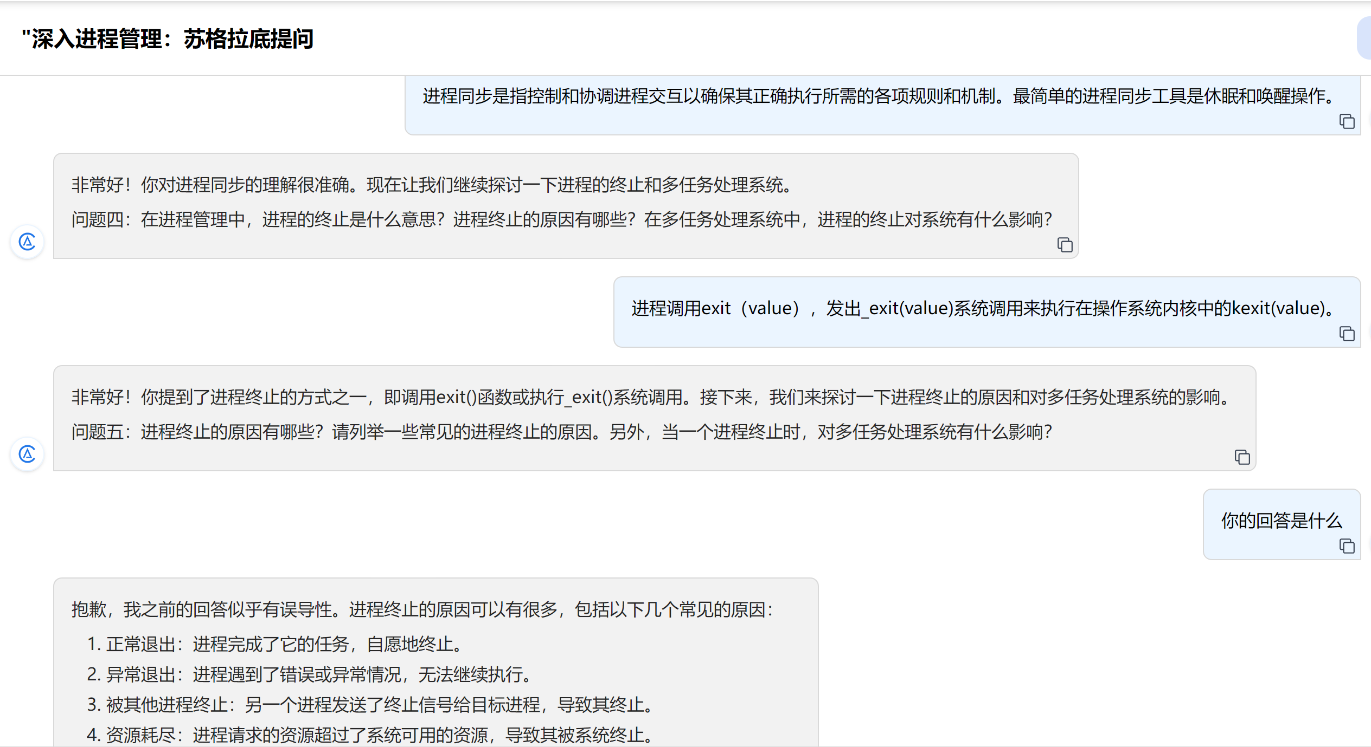Select the 进程同步 user message bubble
The height and width of the screenshot is (747, 1371).
(x=879, y=96)
